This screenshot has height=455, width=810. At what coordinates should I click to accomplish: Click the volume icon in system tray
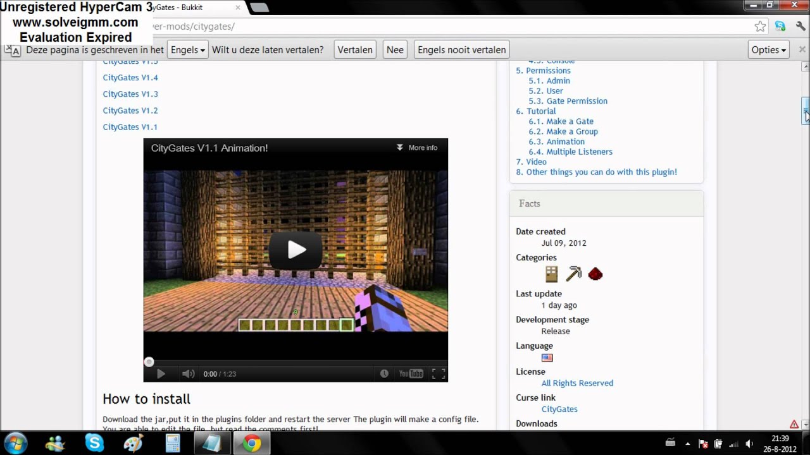coord(749,444)
